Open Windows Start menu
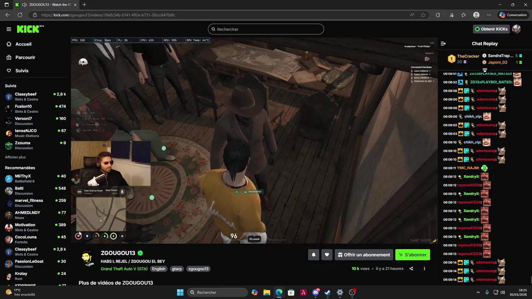Viewport: 532px width, 299px height. 180,292
